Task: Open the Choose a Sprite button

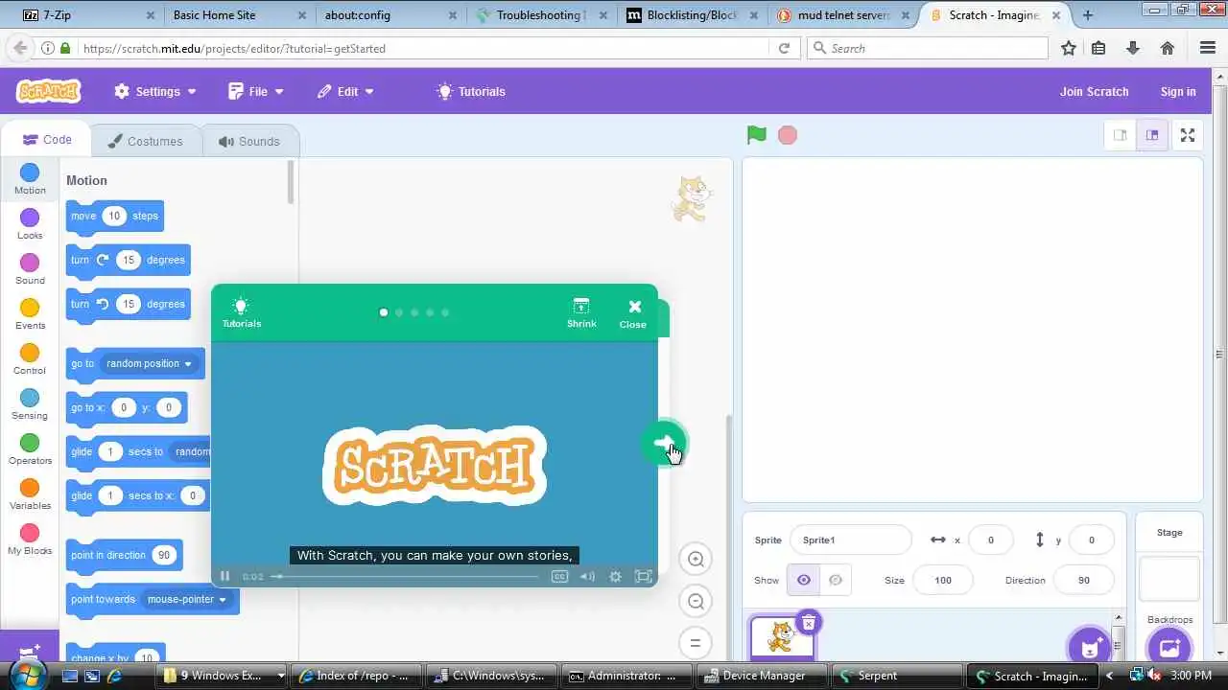Action: point(1090,648)
